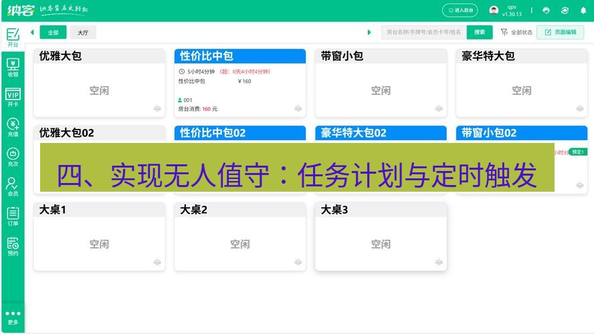Select the 优雅大包 room card
Image resolution: width=594 pixels, height=334 pixels.
(99, 83)
